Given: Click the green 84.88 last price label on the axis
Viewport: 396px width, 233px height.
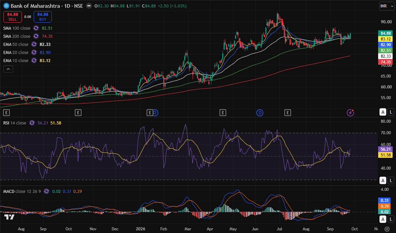Looking at the screenshot, I should (x=386, y=33).
